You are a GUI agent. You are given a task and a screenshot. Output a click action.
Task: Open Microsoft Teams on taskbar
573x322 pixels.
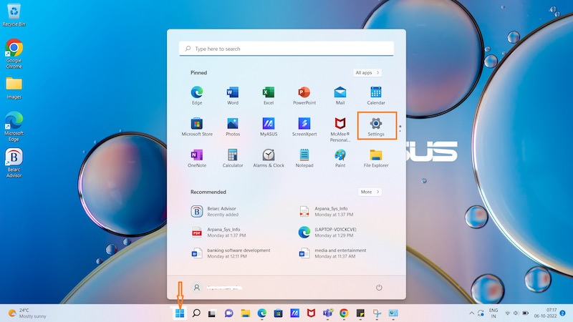point(327,313)
